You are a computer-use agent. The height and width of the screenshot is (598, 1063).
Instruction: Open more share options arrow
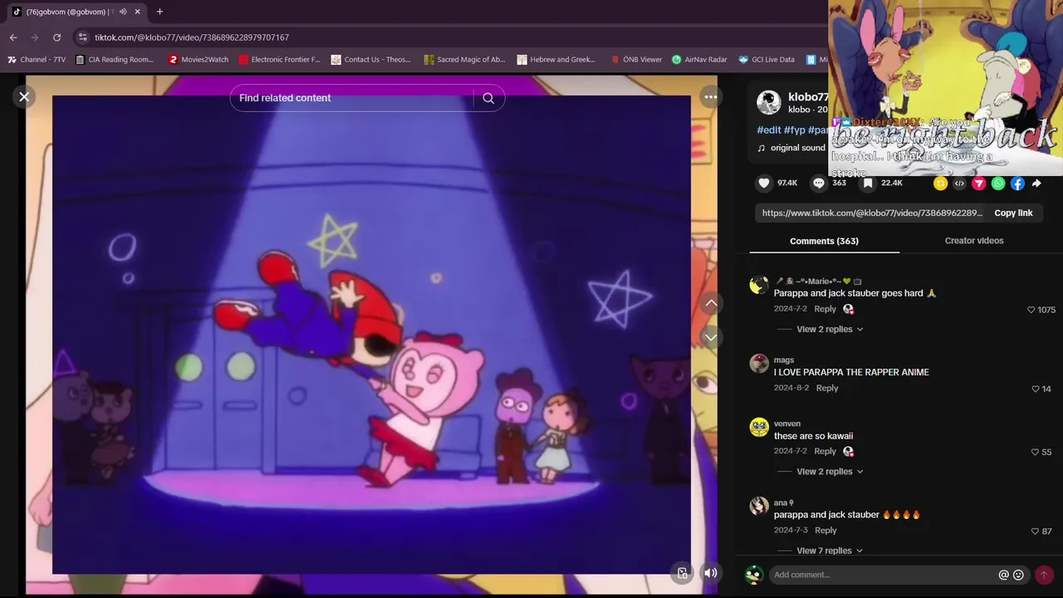tap(1036, 184)
